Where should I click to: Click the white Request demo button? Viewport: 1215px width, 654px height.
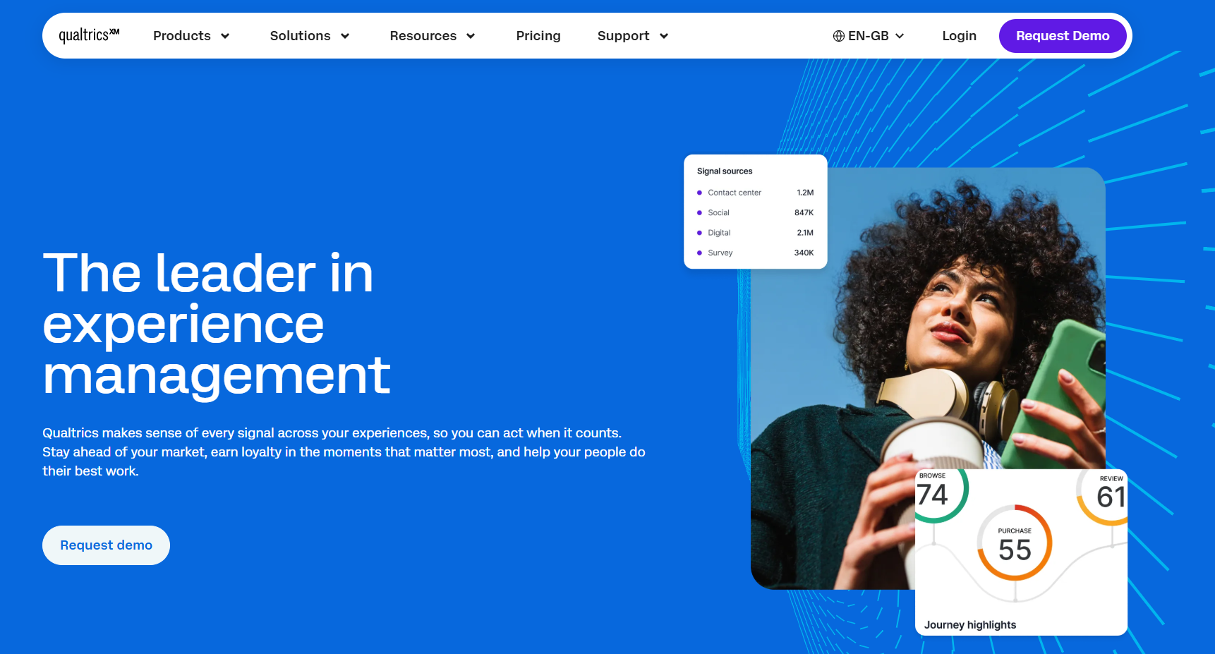tap(106, 545)
